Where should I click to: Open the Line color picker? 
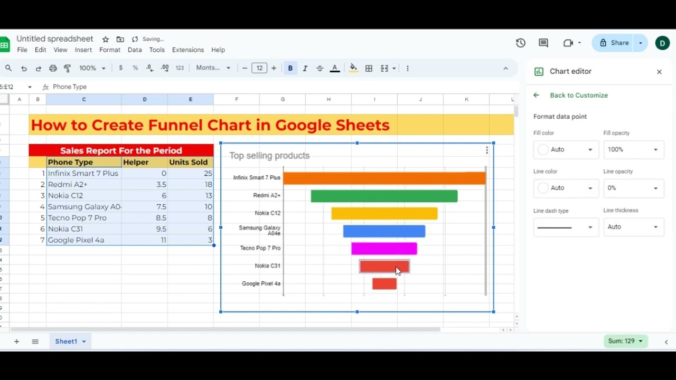565,188
